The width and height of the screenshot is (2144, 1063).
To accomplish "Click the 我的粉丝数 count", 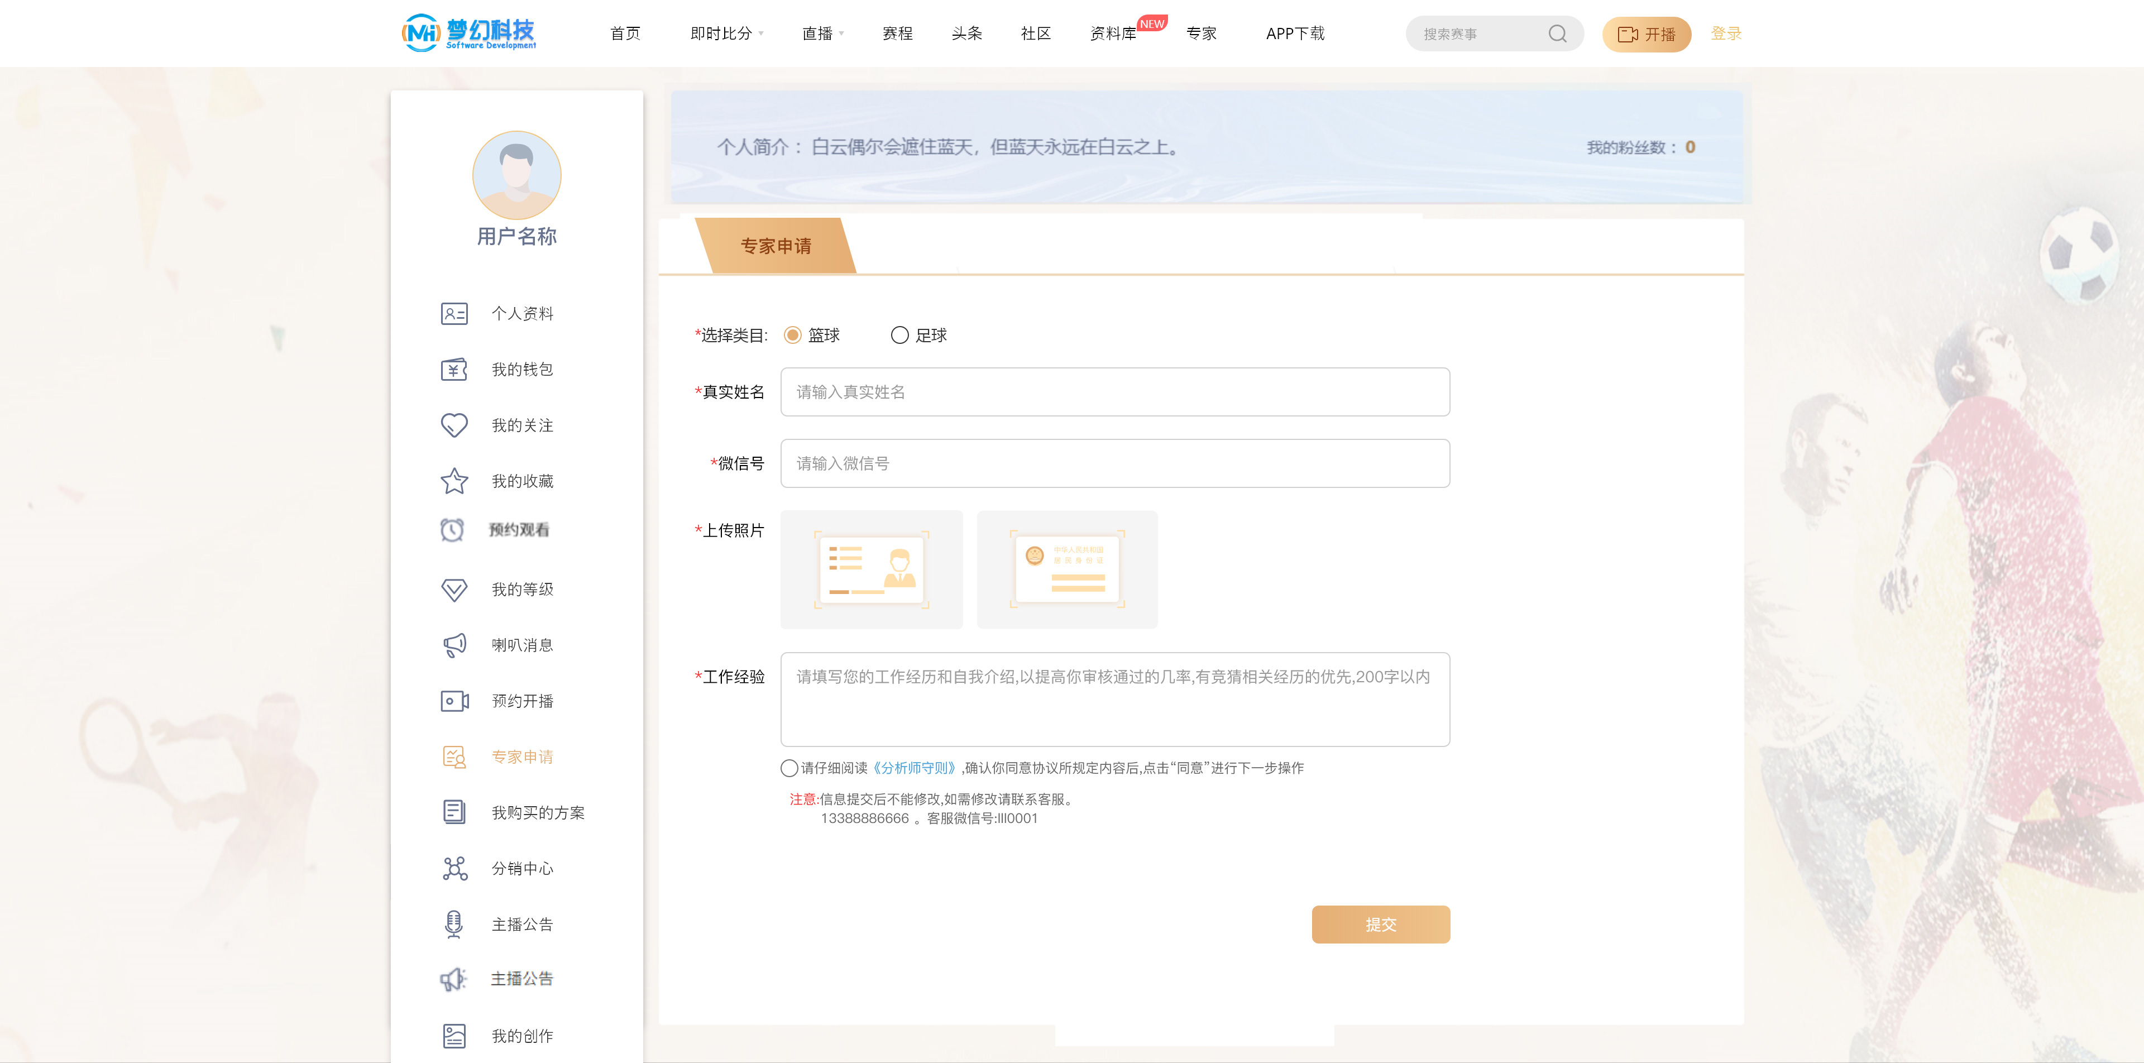I will tap(1690, 147).
